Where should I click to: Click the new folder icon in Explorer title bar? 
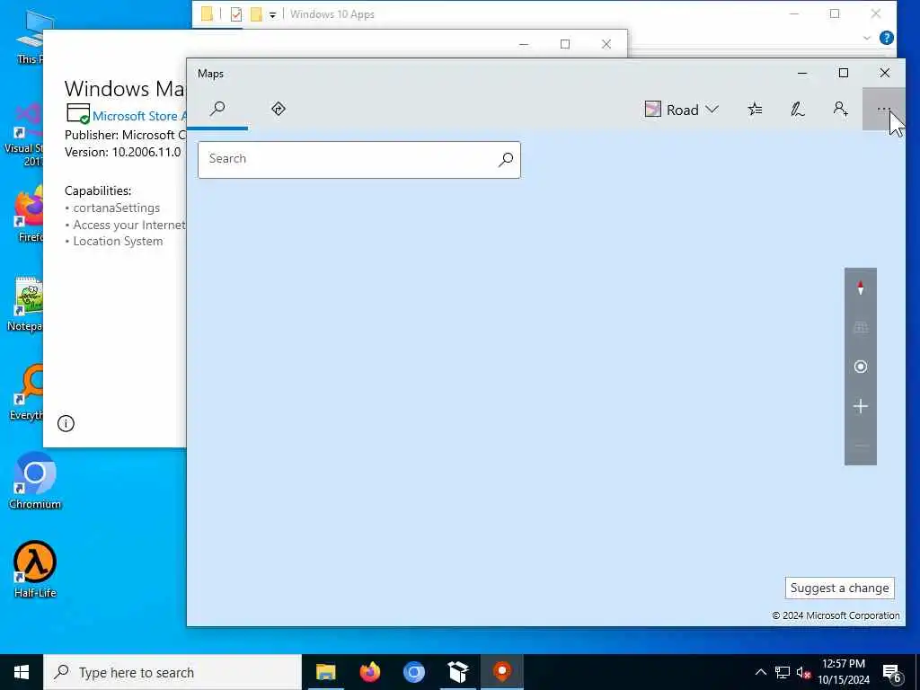pos(256,14)
